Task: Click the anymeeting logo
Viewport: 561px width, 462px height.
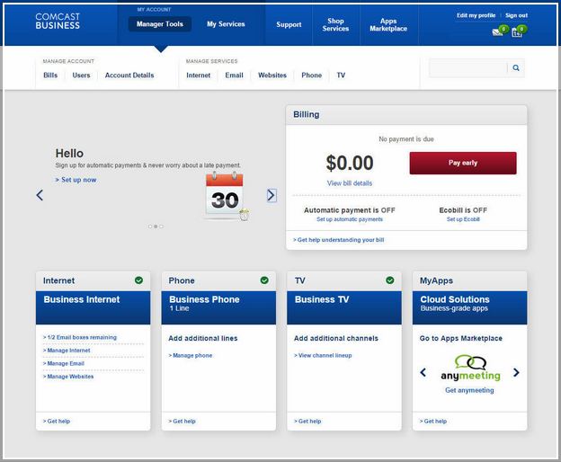Action: [x=470, y=368]
